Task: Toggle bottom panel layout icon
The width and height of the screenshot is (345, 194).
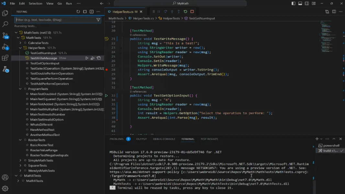Action: click(x=300, y=3)
